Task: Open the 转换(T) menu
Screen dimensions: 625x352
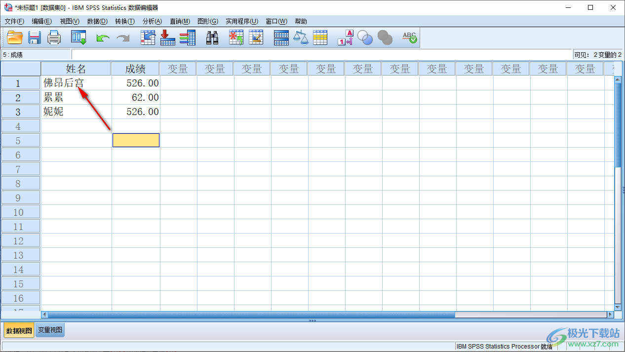Action: (125, 21)
